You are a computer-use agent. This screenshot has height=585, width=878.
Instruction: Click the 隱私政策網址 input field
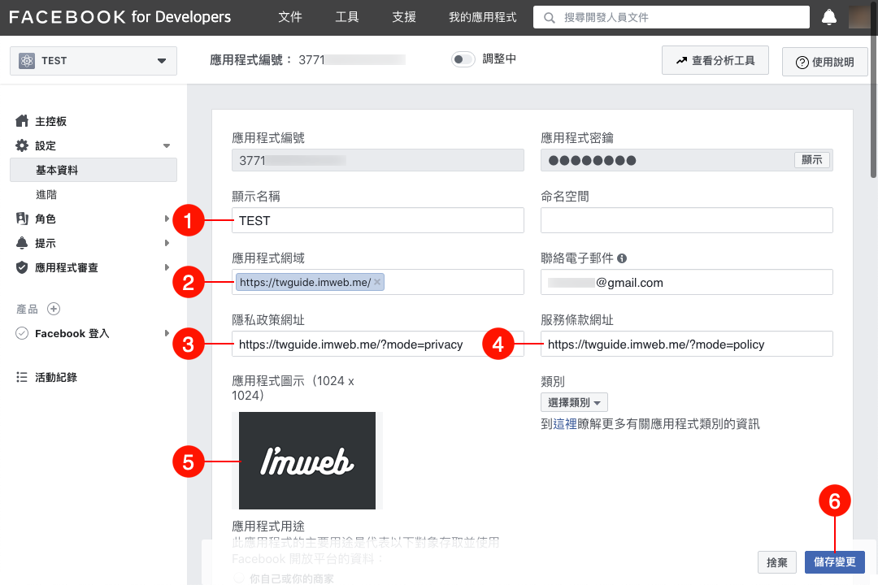[378, 344]
